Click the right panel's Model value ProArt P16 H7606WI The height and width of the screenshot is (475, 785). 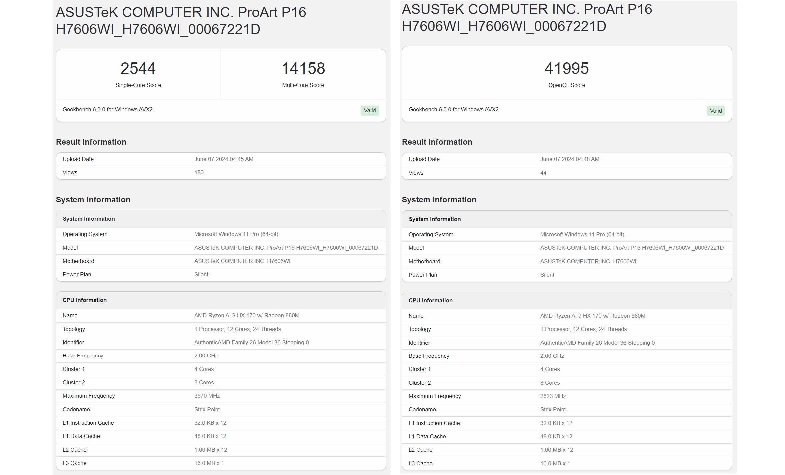tap(632, 248)
